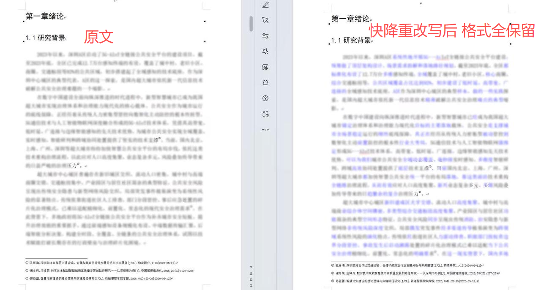Select the pen/edit tool in sidebar
This screenshot has width=541, height=290.
[265, 5]
